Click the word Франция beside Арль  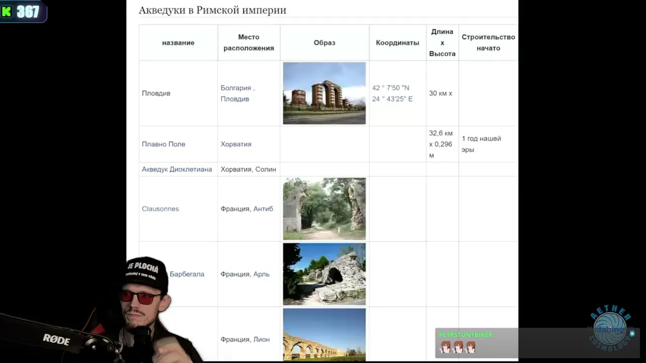point(235,274)
